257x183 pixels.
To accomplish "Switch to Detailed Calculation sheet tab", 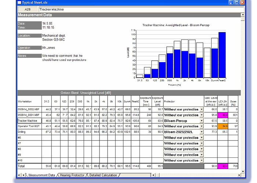I will (x=103, y=175).
